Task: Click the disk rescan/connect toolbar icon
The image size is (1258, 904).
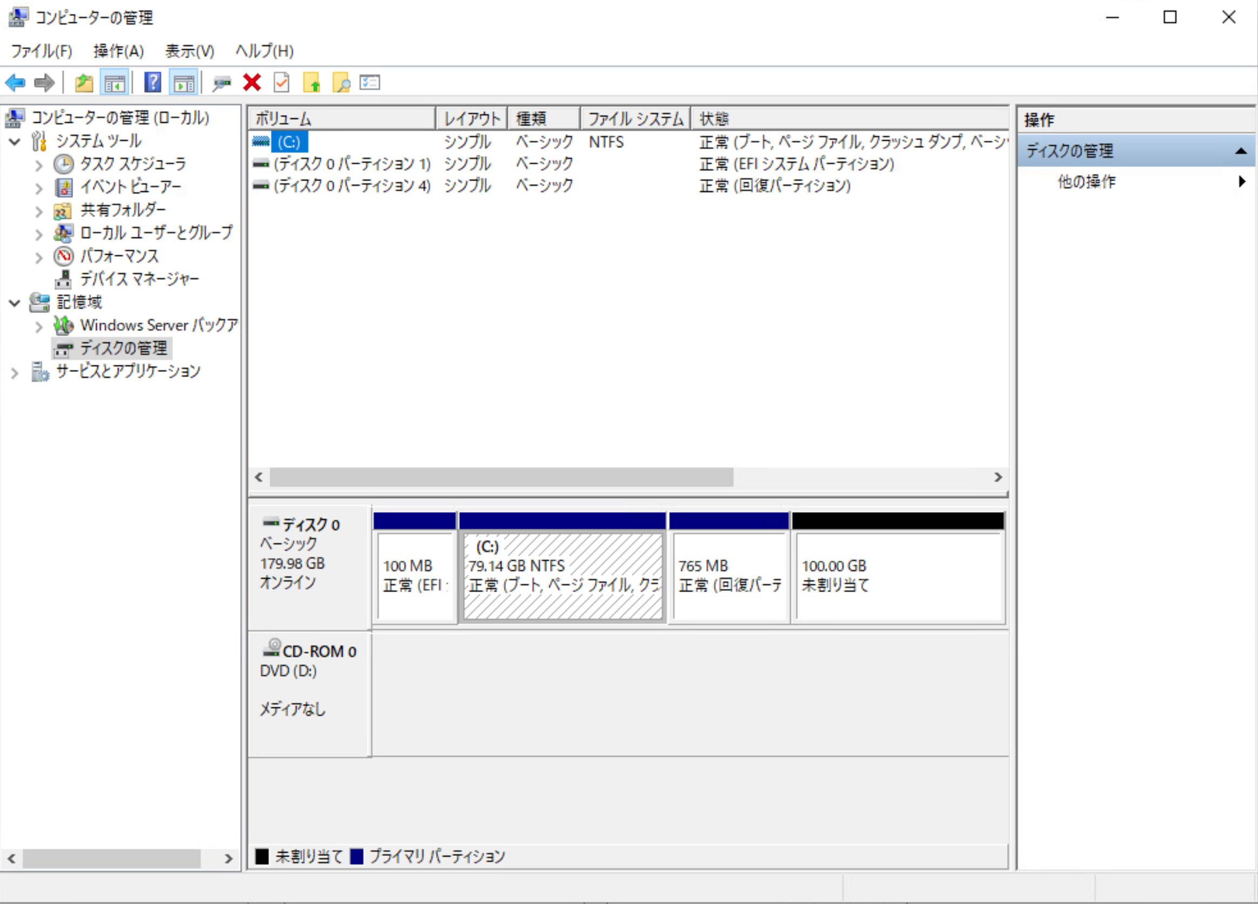Action: 222,83
